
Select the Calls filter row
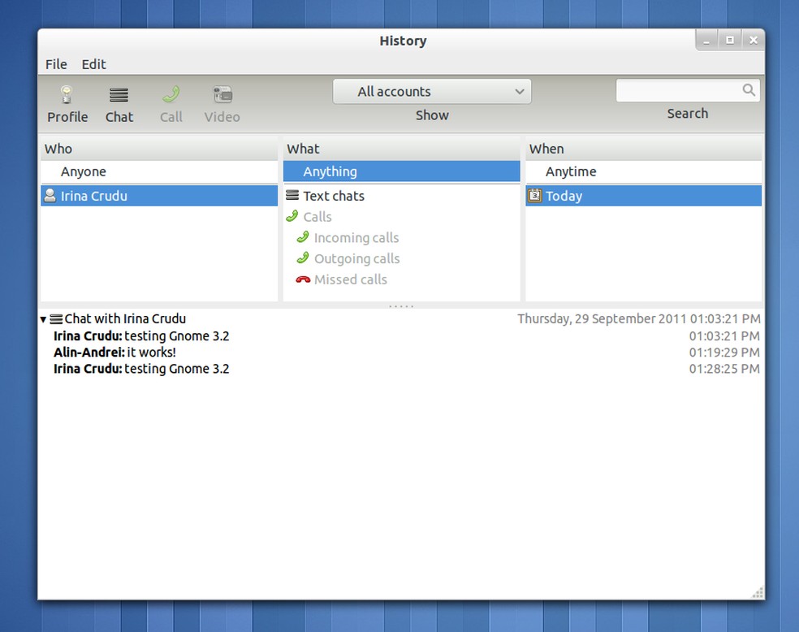pyautogui.click(x=402, y=217)
